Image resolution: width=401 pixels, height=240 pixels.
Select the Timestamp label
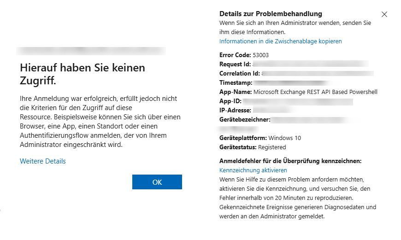tap(235, 82)
